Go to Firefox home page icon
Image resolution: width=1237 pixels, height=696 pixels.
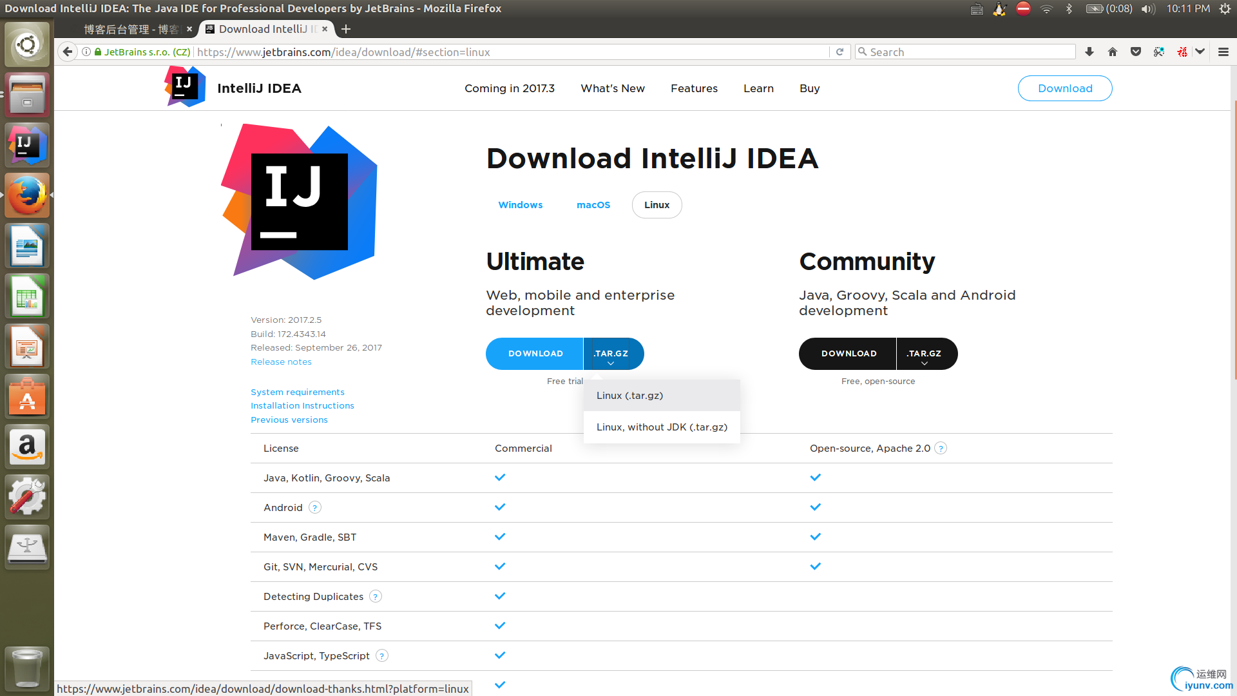coord(1113,52)
